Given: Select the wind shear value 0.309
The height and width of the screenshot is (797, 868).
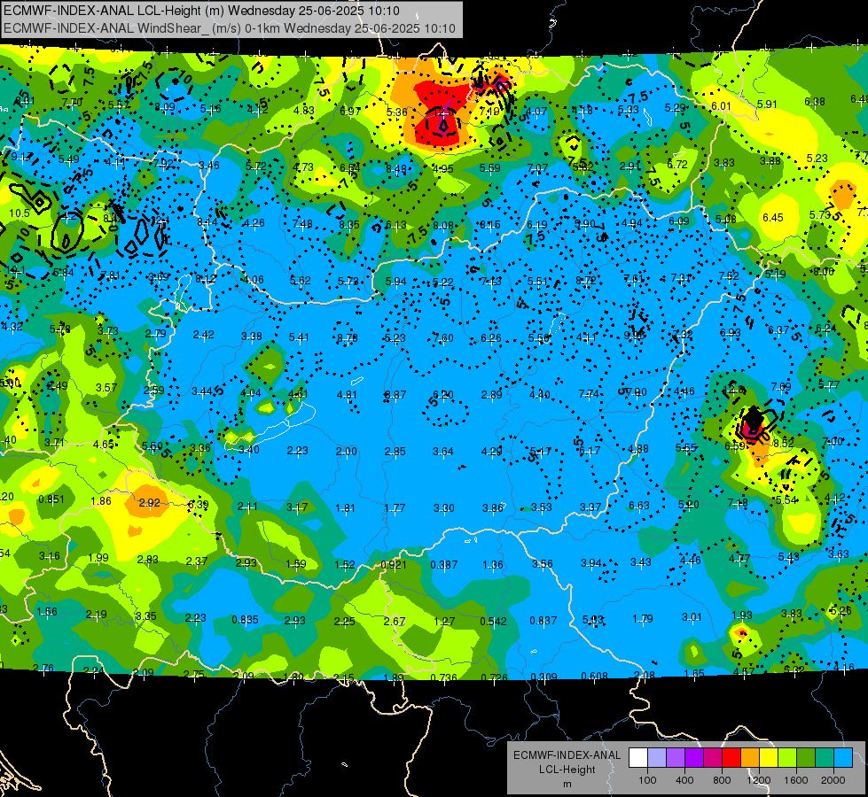Looking at the screenshot, I should pos(544,677).
